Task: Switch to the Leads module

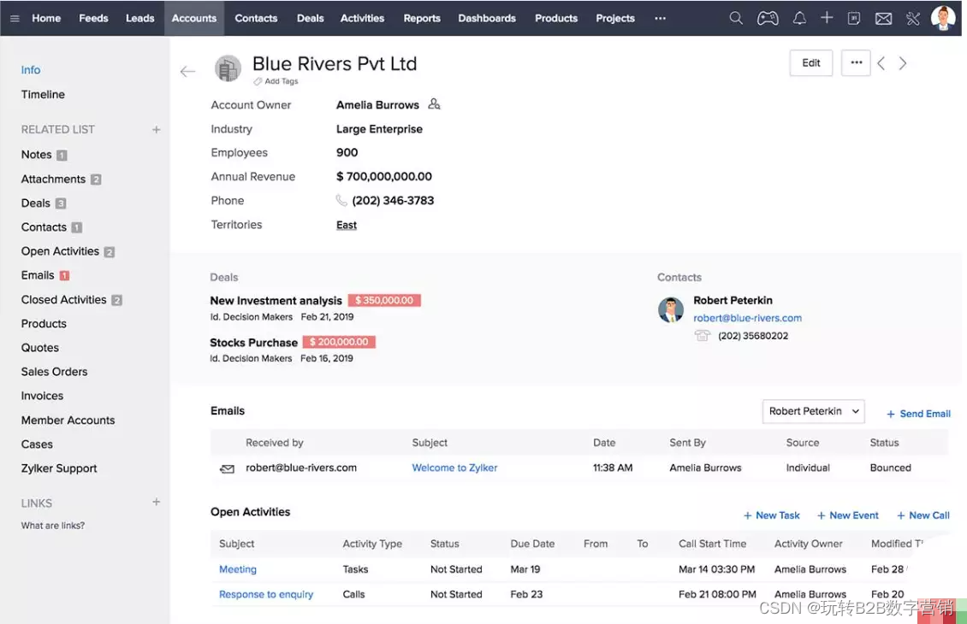Action: (x=140, y=19)
